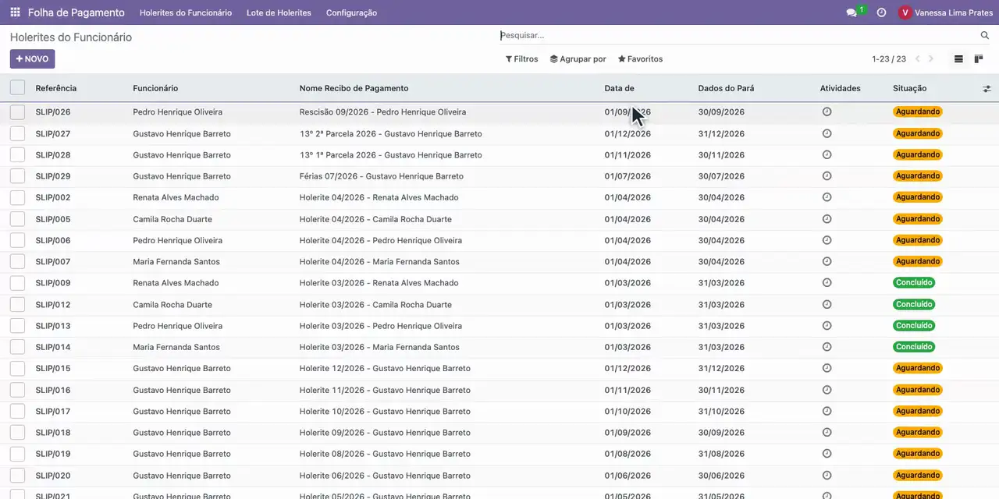This screenshot has height=499, width=999.
Task: Open the apps grid menu icon
Action: (x=15, y=12)
